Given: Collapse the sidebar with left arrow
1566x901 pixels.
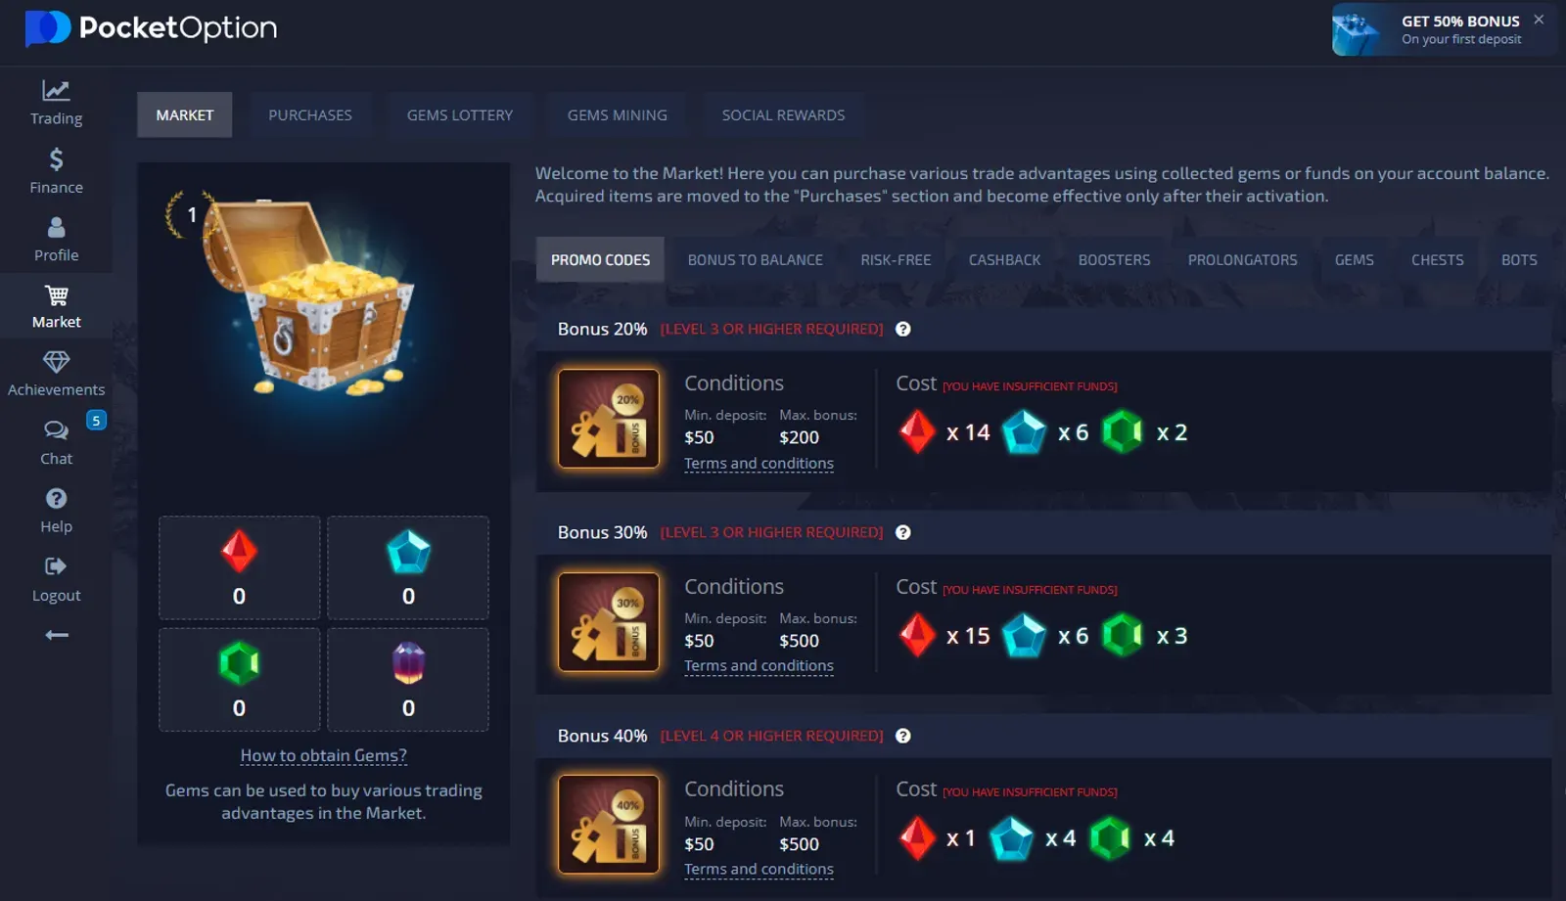Looking at the screenshot, I should pyautogui.click(x=57, y=635).
